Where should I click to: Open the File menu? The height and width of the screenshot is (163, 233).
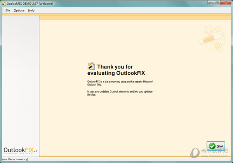8,10
